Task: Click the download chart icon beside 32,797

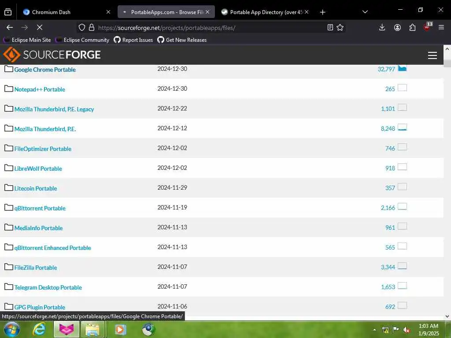Action: (x=402, y=68)
